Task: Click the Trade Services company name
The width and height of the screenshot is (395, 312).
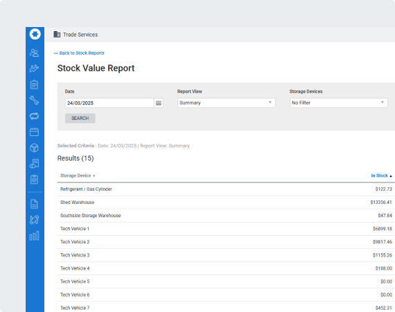Action: tap(80, 35)
